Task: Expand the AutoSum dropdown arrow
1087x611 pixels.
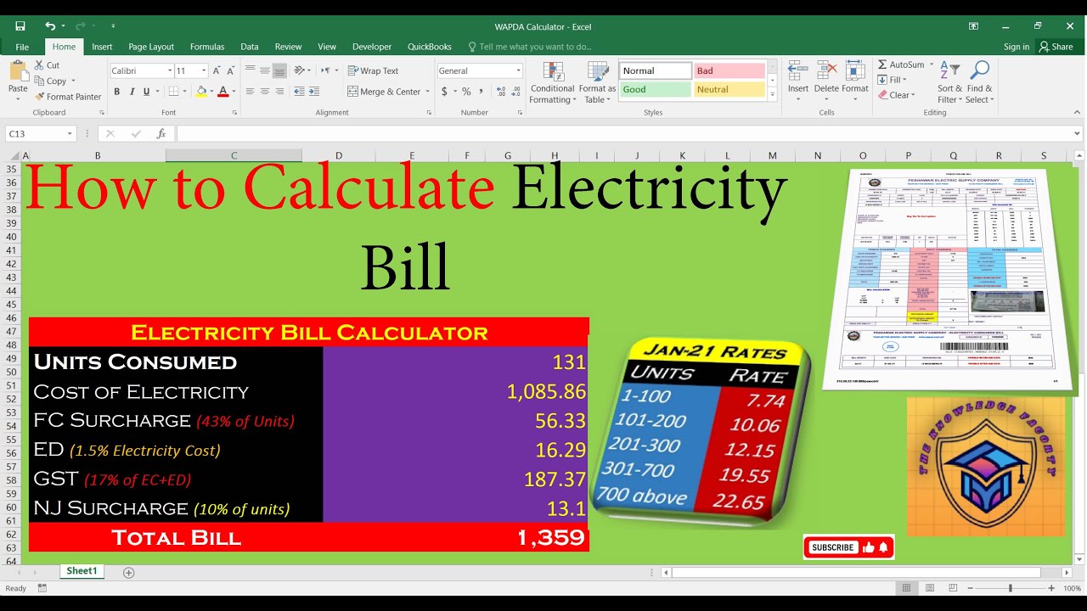Action: [931, 64]
